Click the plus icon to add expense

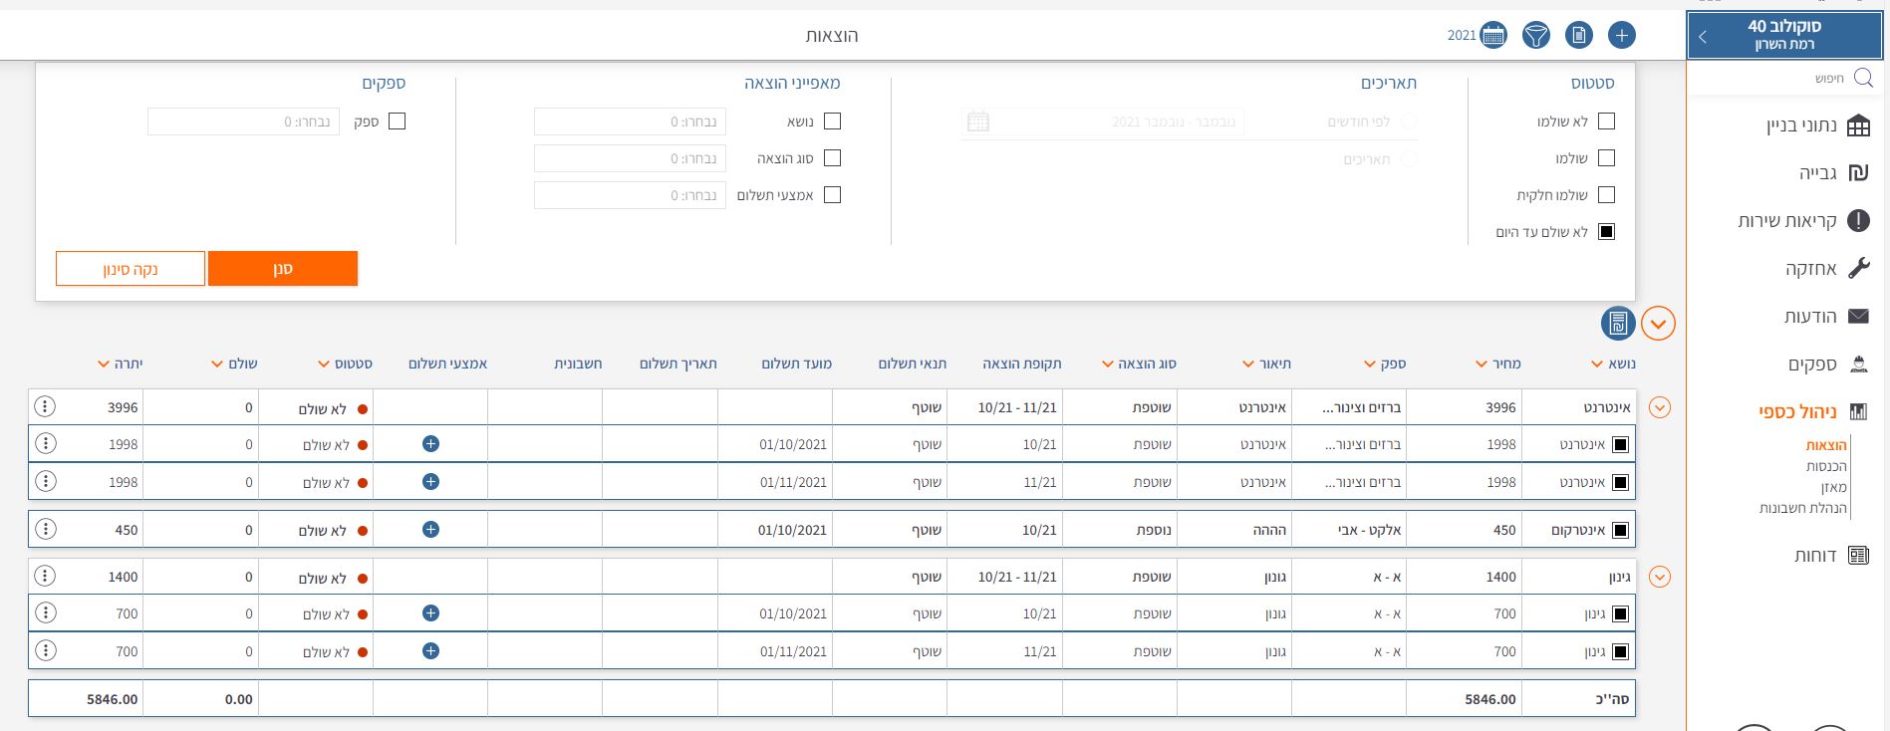point(1621,36)
